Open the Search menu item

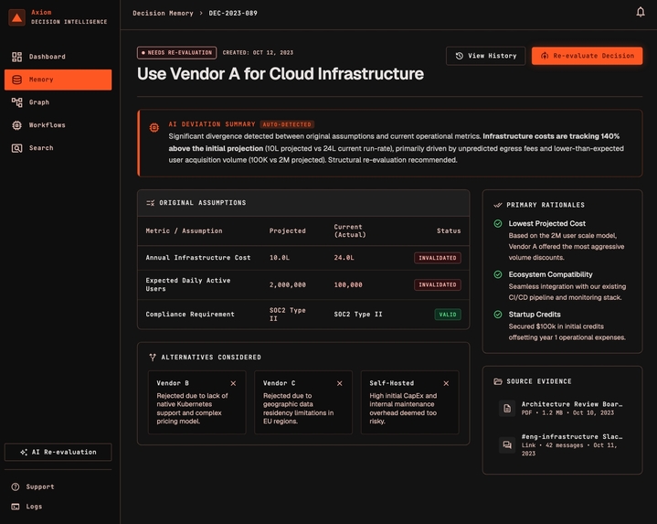(58, 148)
